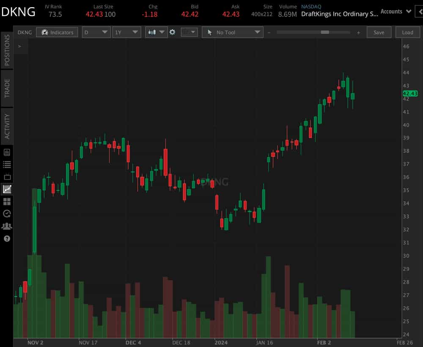Click the zoom out minus button
Viewport: 423px width, 347px height.
coord(269,33)
